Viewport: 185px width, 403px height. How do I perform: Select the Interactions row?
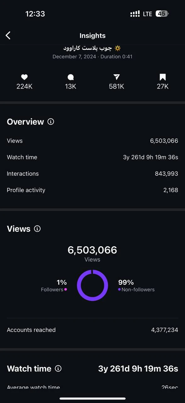pyautogui.click(x=92, y=173)
